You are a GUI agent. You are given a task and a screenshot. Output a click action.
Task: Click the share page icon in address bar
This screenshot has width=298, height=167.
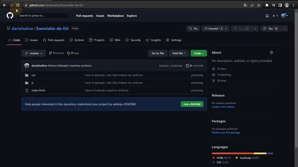(252, 5)
